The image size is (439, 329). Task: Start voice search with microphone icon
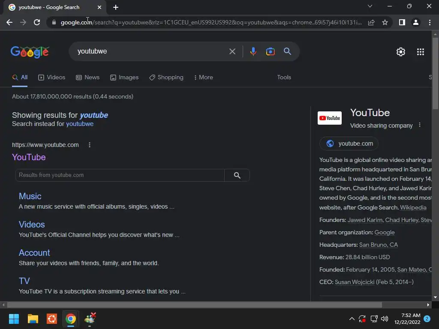(253, 51)
